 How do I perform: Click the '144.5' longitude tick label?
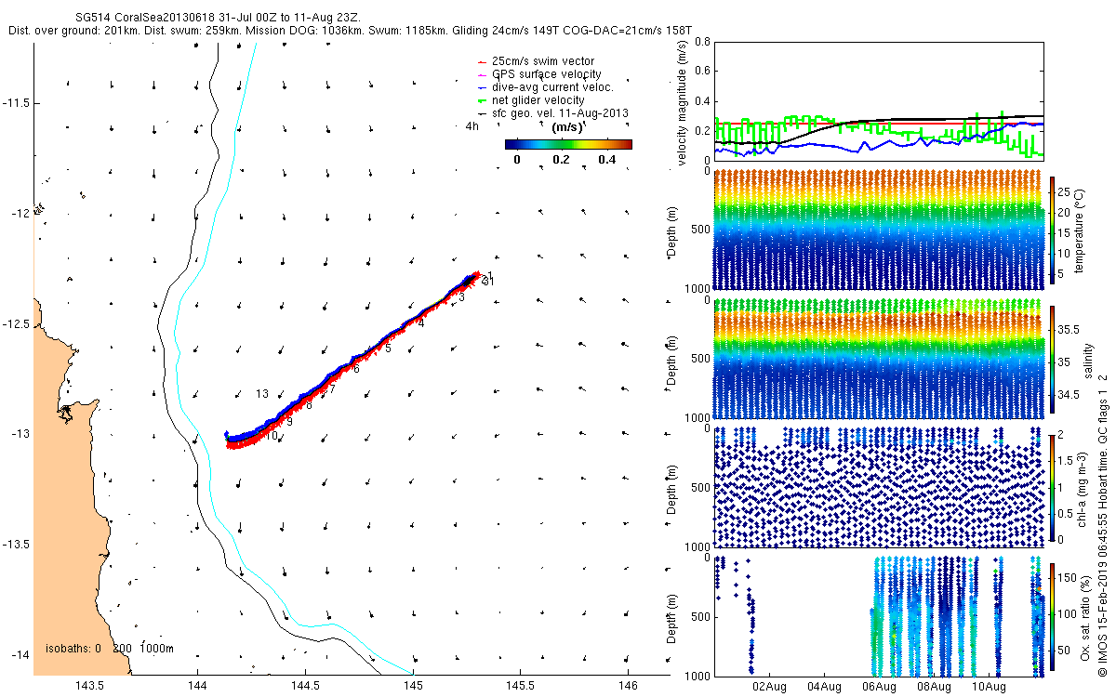305,687
